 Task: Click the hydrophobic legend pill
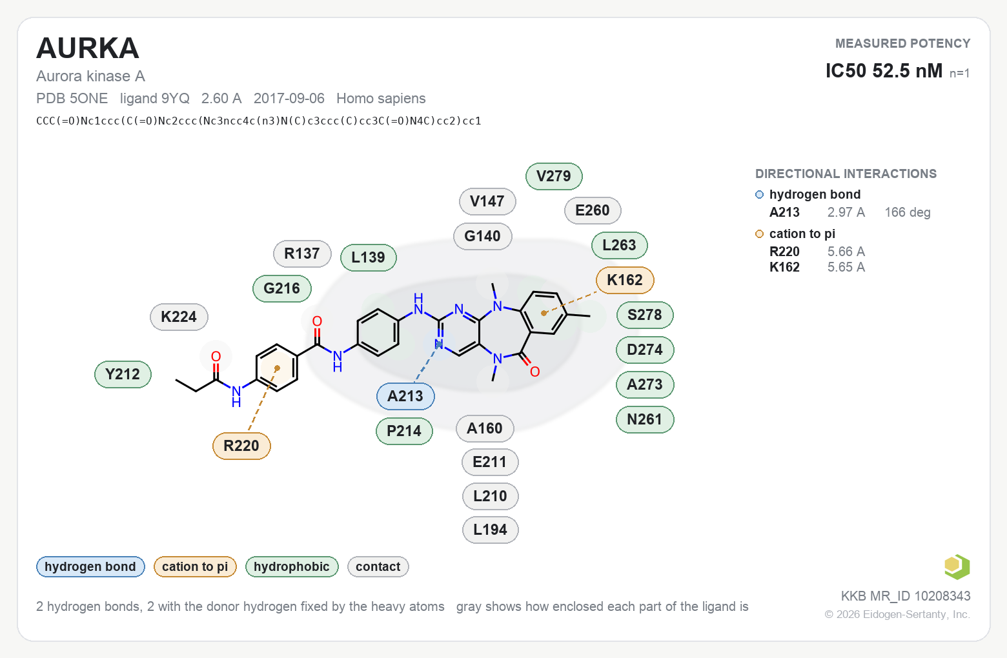pos(292,566)
